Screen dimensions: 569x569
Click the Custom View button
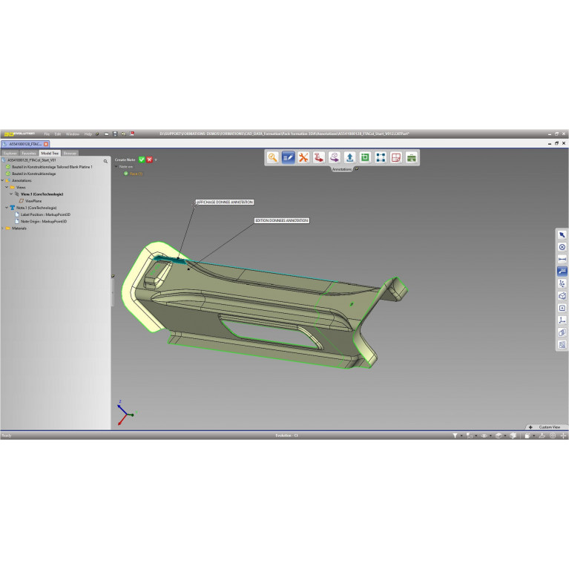549,427
